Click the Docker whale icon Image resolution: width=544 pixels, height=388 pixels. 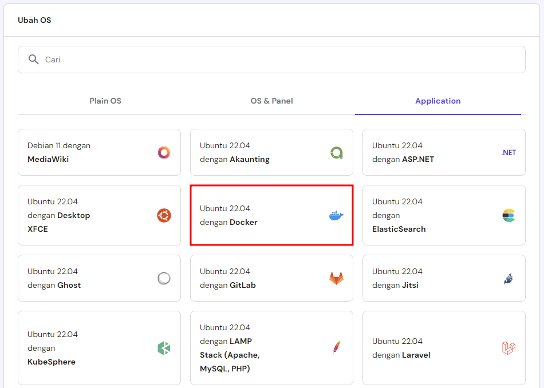coord(336,215)
